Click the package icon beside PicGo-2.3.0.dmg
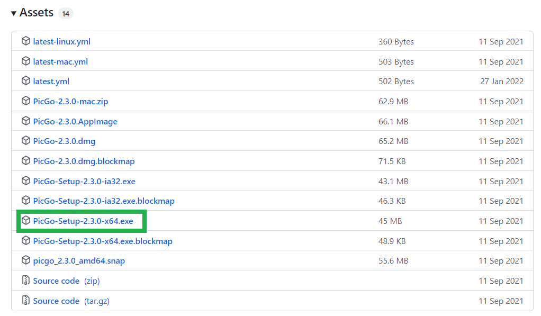 point(26,140)
